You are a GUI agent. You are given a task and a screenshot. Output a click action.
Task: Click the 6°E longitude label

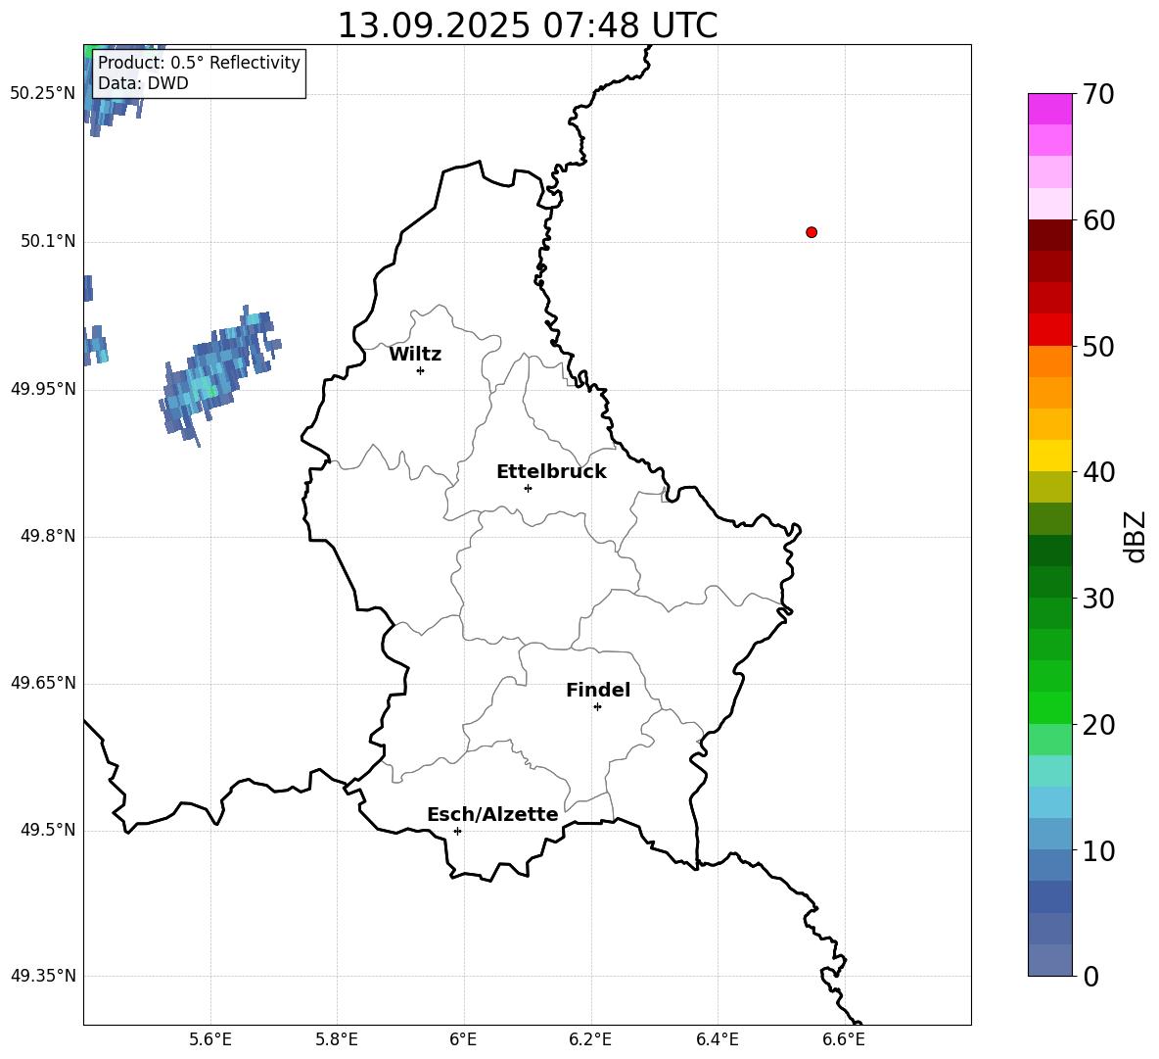coord(463,1039)
